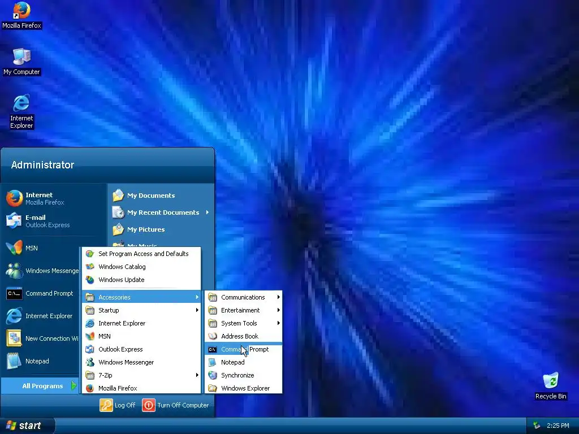
Task: Click the My Recent Documents icon
Action: (x=118, y=212)
